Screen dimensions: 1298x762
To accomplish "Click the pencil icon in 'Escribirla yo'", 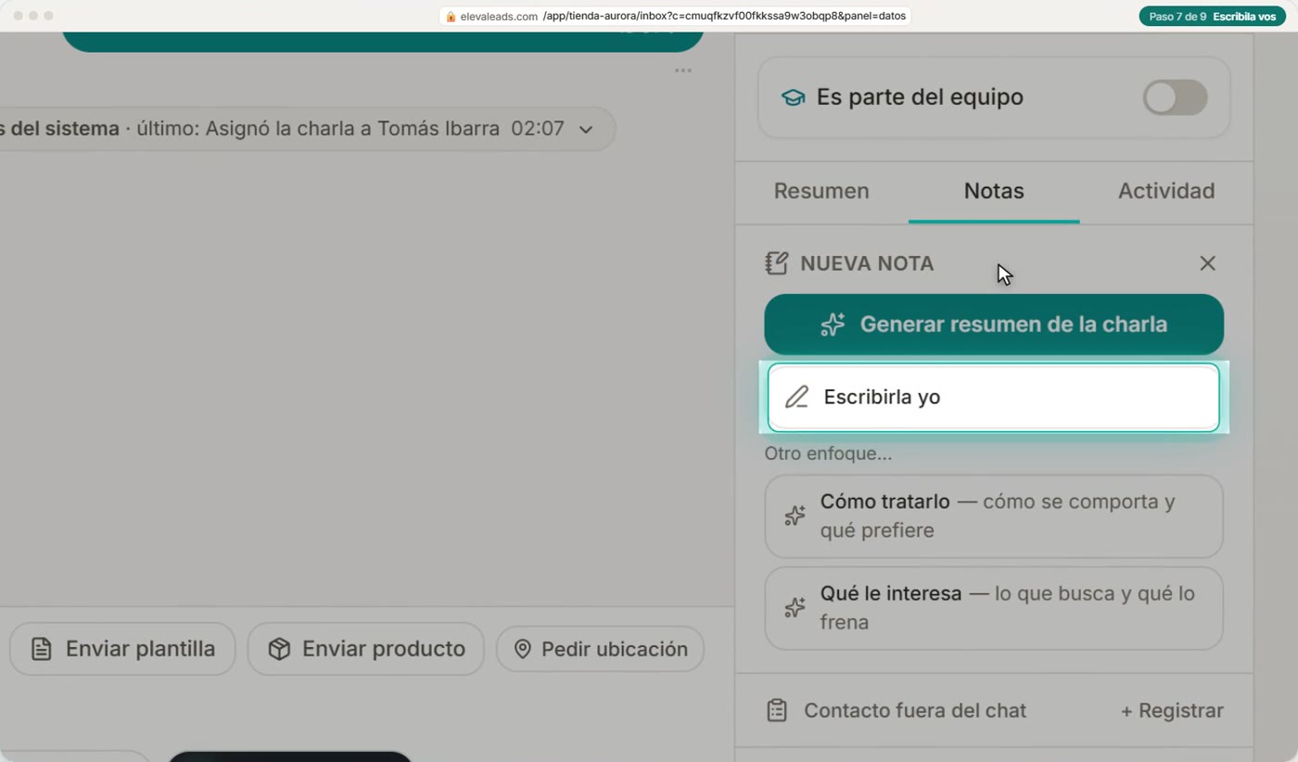I will point(796,398).
